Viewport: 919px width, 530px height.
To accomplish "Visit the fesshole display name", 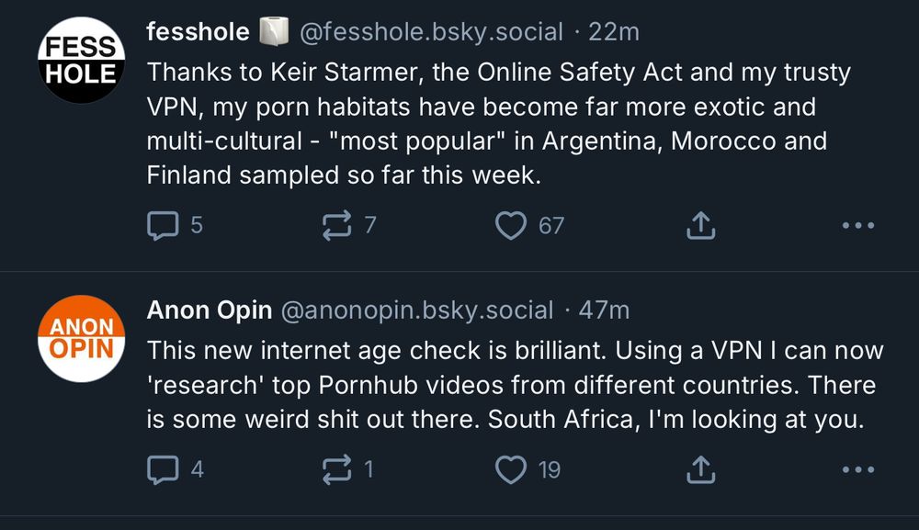I will tap(198, 32).
